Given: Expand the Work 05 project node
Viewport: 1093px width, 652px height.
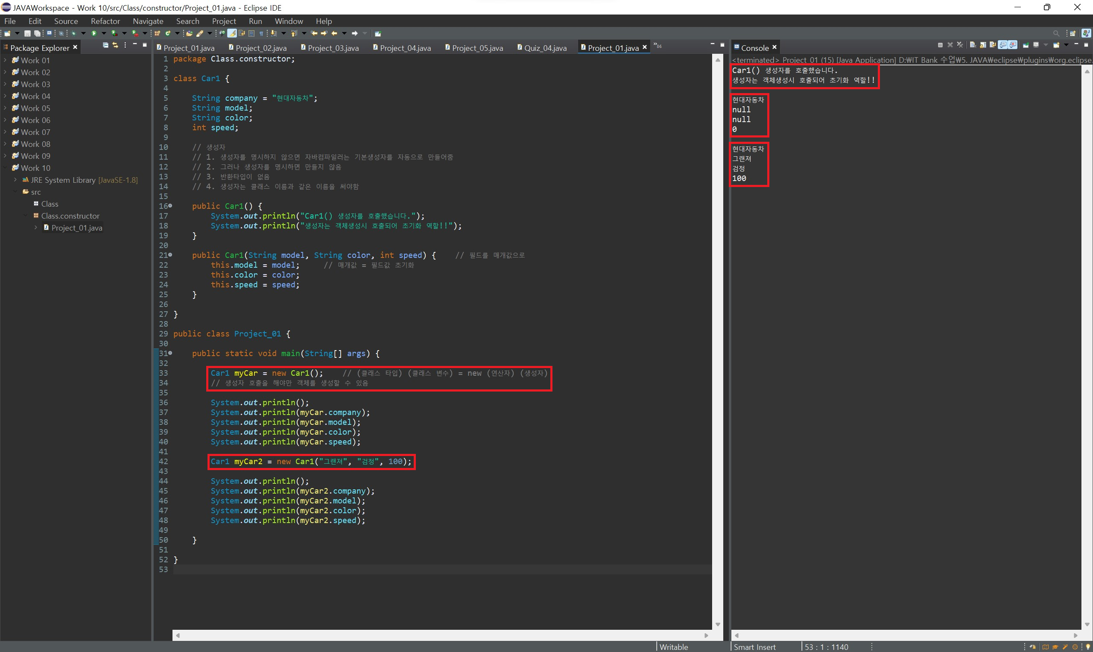Looking at the screenshot, I should pyautogui.click(x=5, y=108).
